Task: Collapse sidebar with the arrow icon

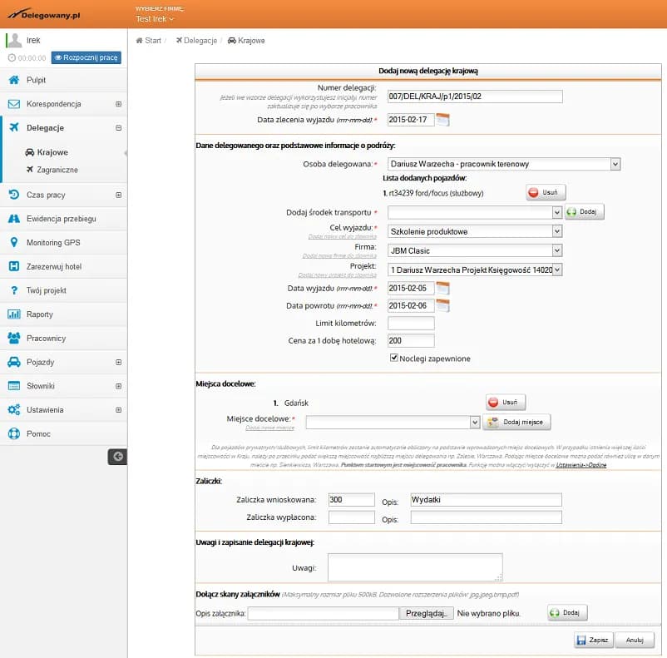Action: click(x=118, y=456)
